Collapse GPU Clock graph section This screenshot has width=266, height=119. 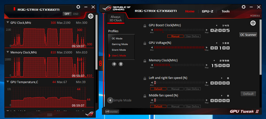8,22
